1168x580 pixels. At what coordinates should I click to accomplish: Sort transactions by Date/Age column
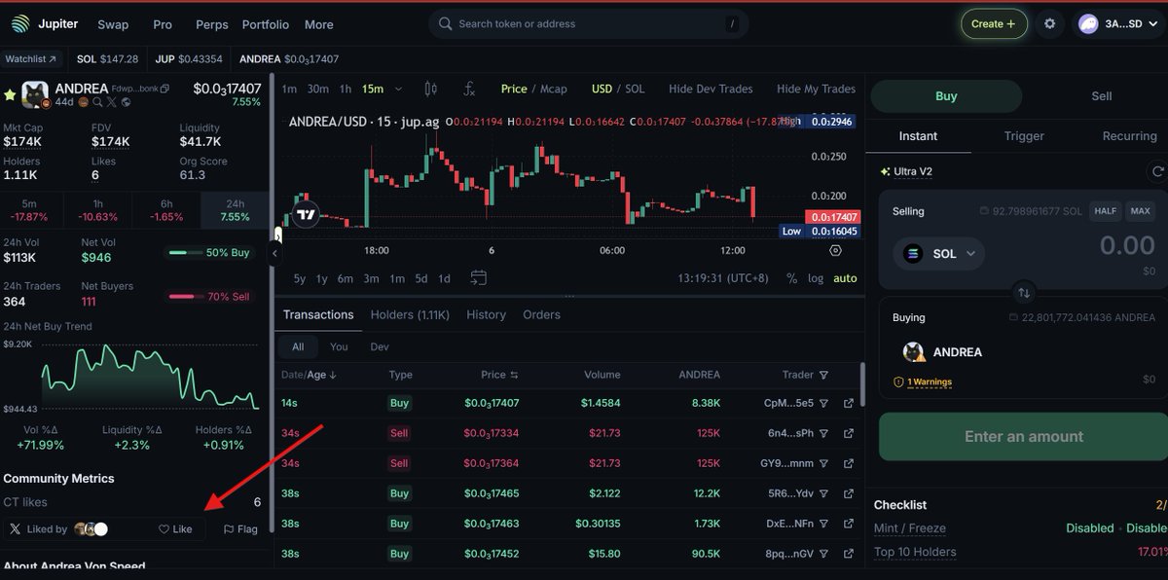[309, 375]
